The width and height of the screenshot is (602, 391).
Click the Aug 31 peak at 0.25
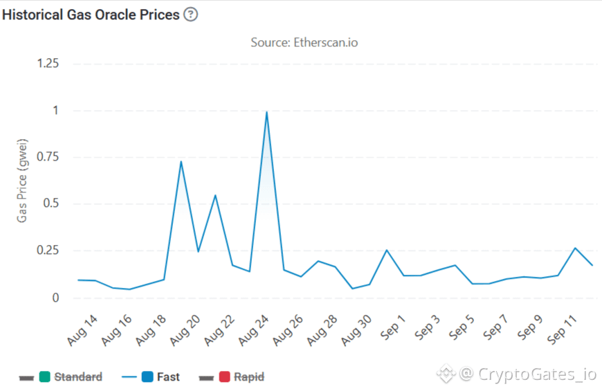[x=387, y=250]
